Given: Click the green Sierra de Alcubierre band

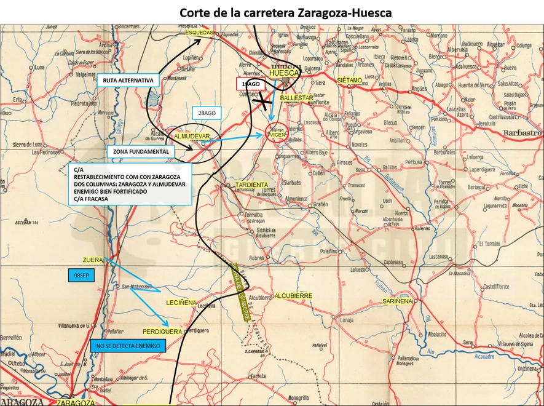Looking at the screenshot, I should pyautogui.click(x=240, y=291).
